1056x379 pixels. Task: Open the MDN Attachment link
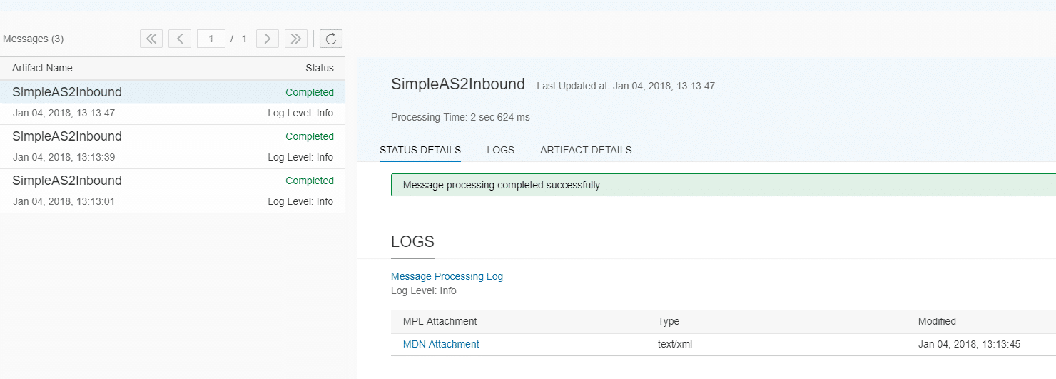point(441,344)
